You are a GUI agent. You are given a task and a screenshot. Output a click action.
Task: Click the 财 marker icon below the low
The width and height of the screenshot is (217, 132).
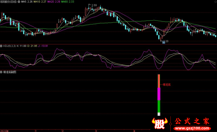(164, 42)
